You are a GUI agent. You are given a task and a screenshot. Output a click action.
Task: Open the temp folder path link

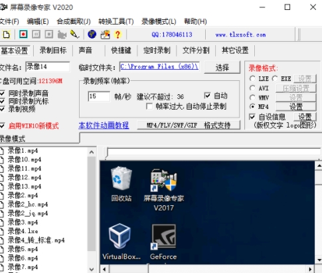coord(159,66)
